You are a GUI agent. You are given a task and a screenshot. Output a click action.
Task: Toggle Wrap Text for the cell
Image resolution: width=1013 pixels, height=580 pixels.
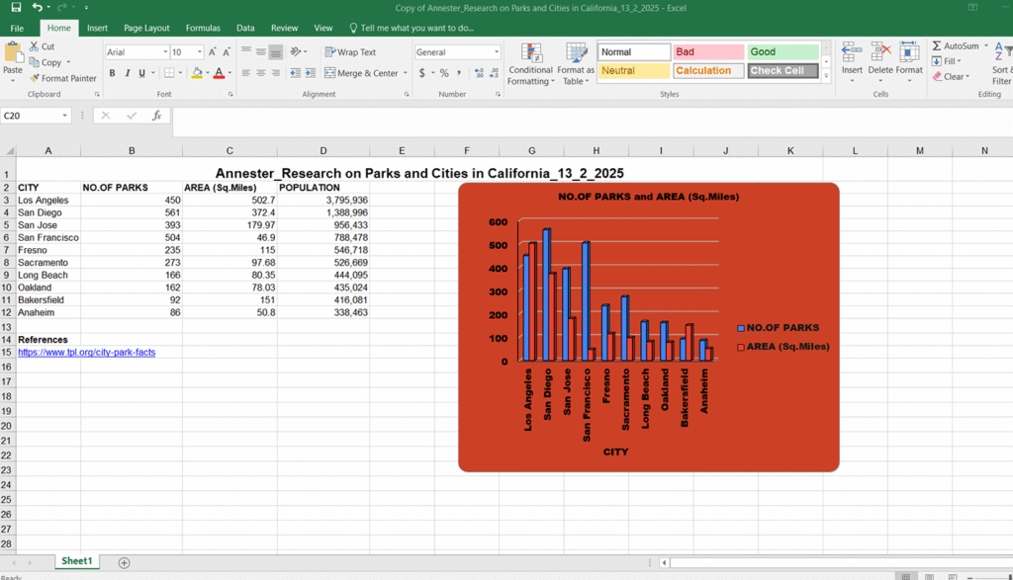(x=350, y=52)
